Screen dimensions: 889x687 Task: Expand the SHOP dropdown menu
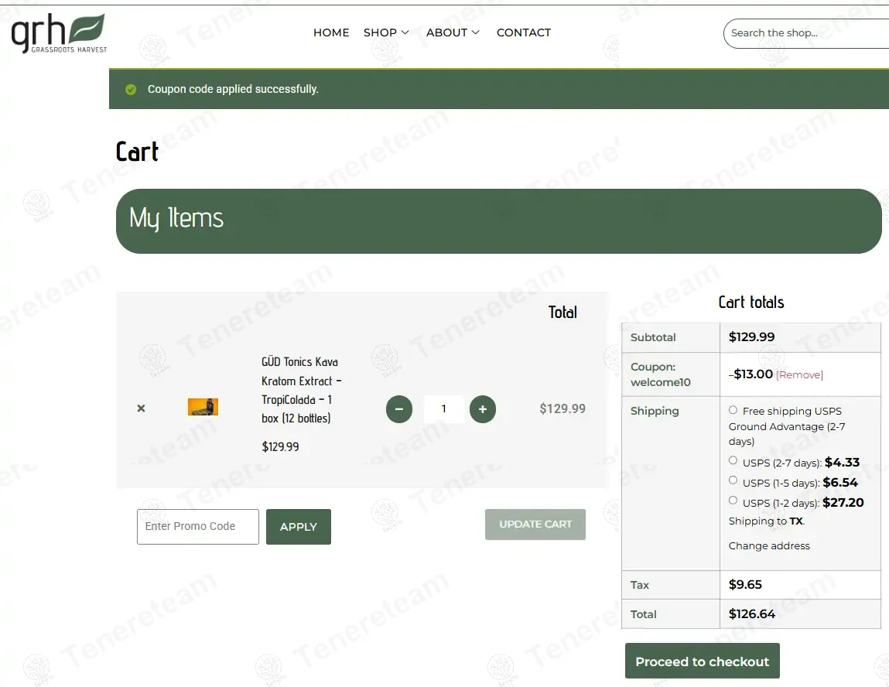[386, 32]
